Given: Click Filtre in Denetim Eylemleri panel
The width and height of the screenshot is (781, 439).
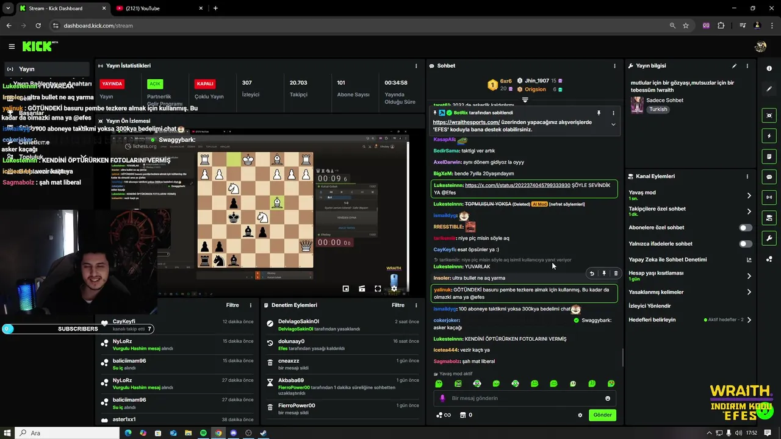Looking at the screenshot, I should pyautogui.click(x=398, y=305).
